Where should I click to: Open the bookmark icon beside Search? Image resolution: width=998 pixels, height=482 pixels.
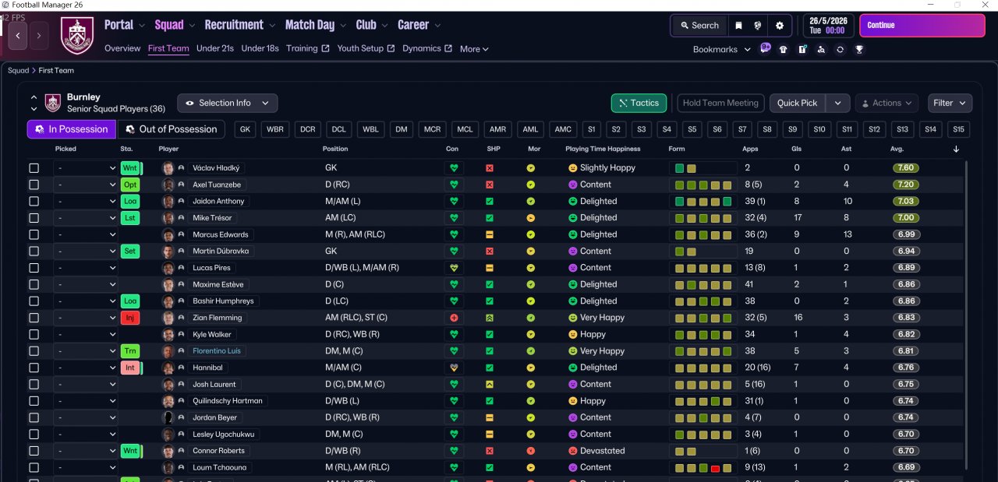coord(738,26)
